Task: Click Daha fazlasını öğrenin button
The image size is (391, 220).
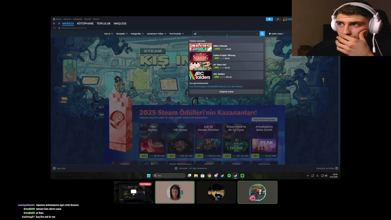Action: pos(264,119)
